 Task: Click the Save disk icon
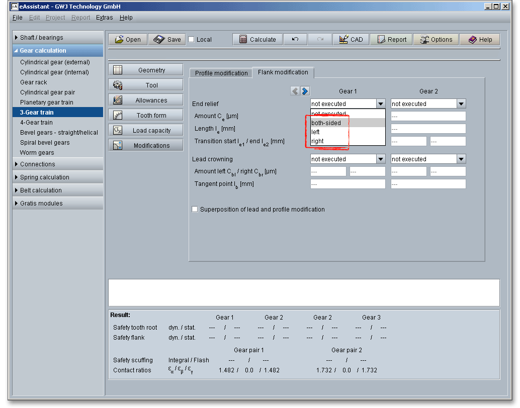click(159, 40)
